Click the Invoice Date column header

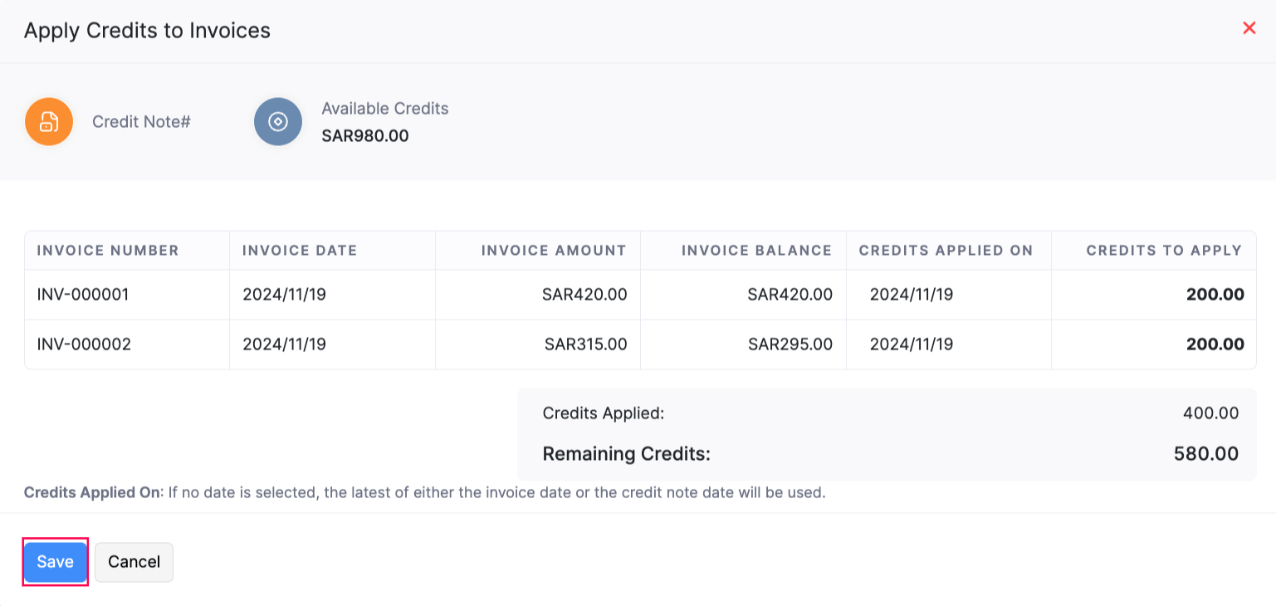299,250
